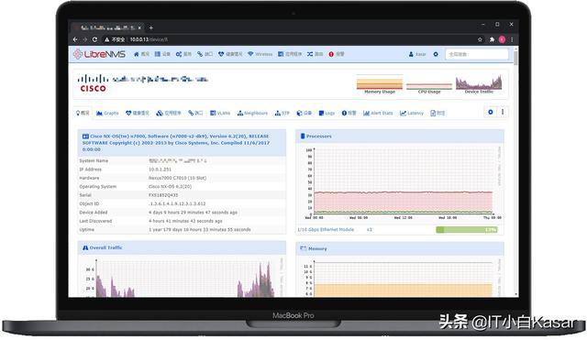
Task: Click the Hardware value Nexus7000 C7010
Action: (x=177, y=178)
